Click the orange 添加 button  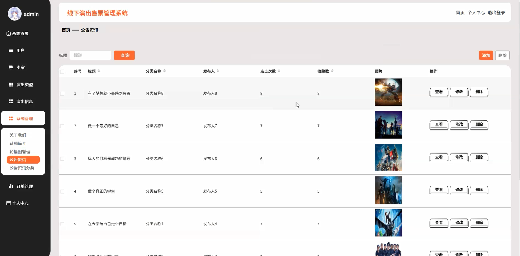coord(486,55)
